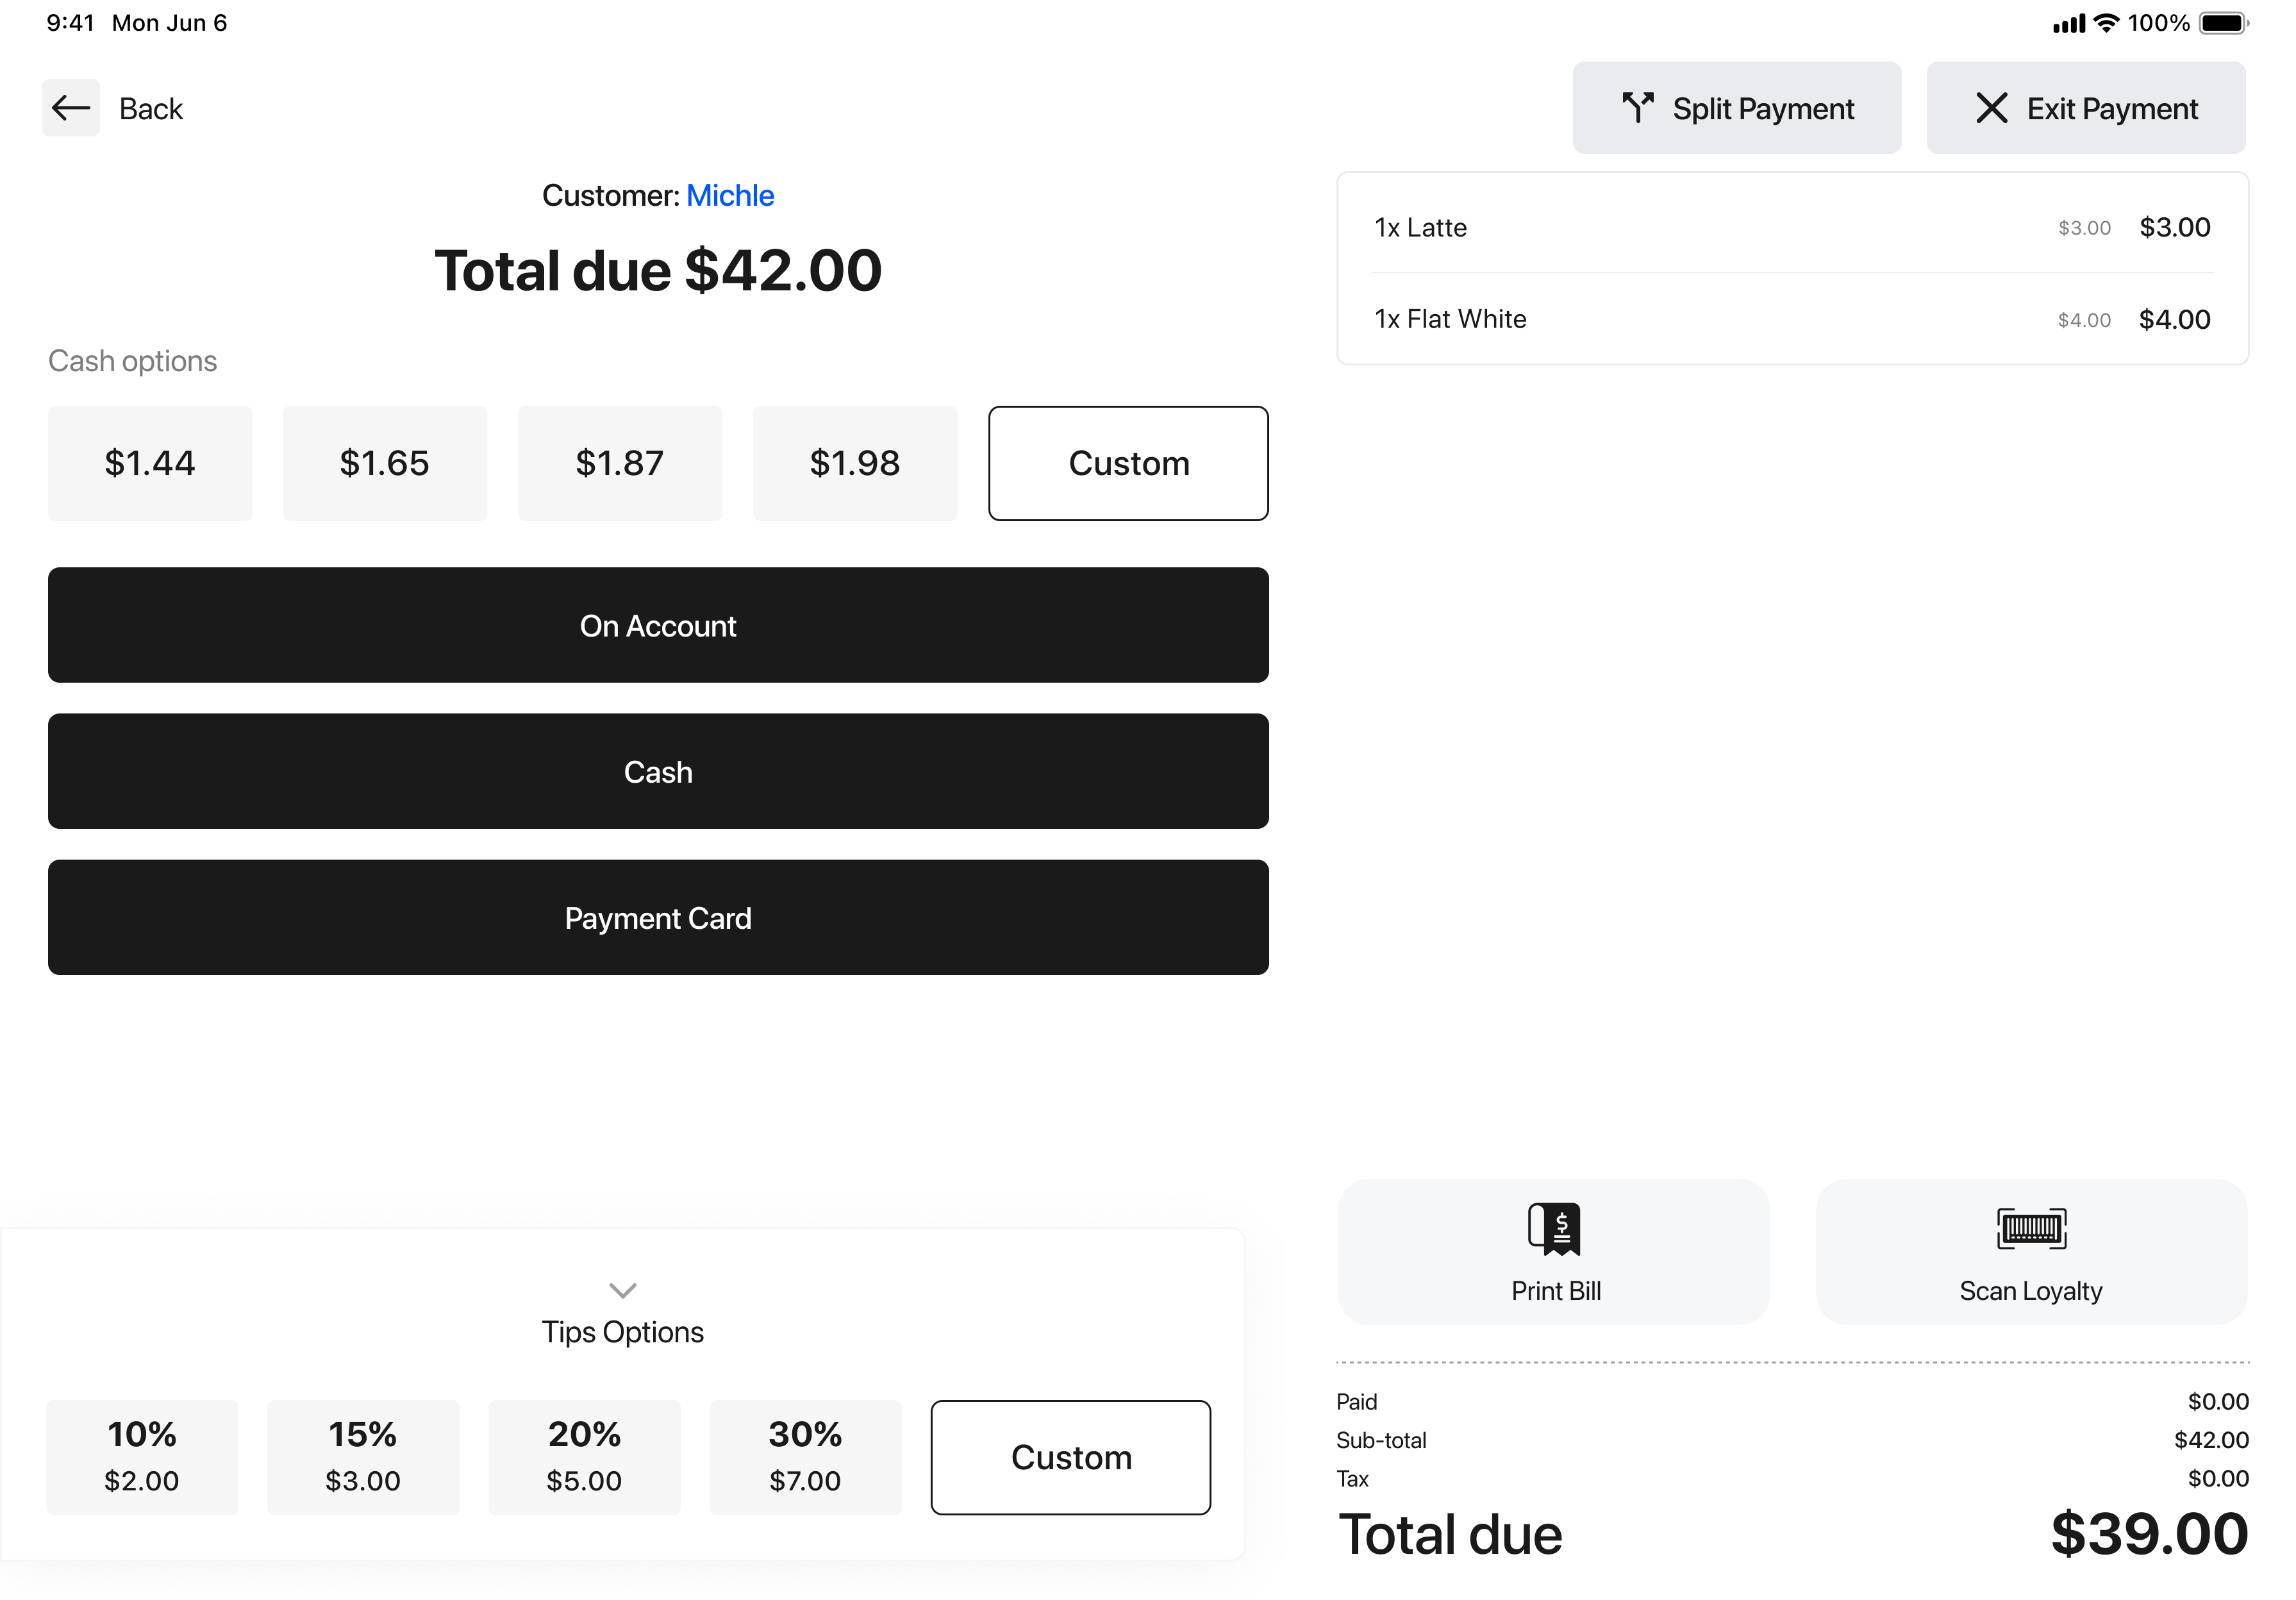2296x1600 pixels.
Task: Open Custom cash amount entry
Action: 1129,463
